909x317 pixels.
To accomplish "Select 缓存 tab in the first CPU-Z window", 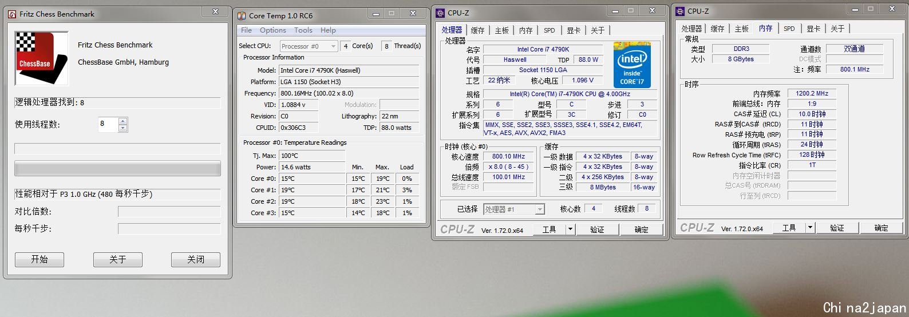I will (x=478, y=30).
